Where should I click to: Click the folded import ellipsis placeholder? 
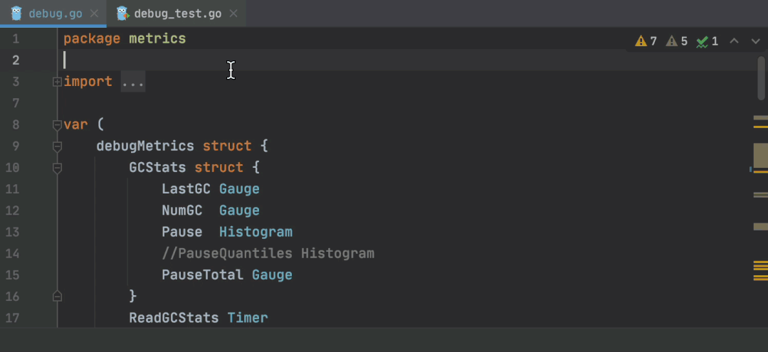pos(133,82)
